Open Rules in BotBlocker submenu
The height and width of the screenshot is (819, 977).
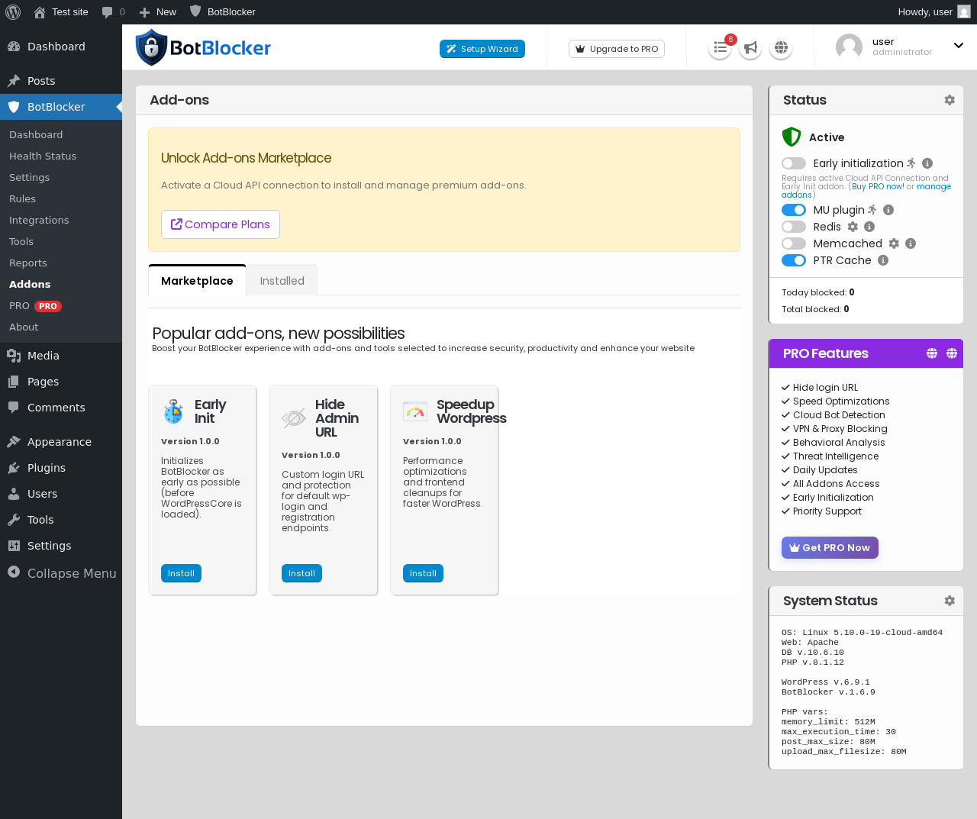22,198
